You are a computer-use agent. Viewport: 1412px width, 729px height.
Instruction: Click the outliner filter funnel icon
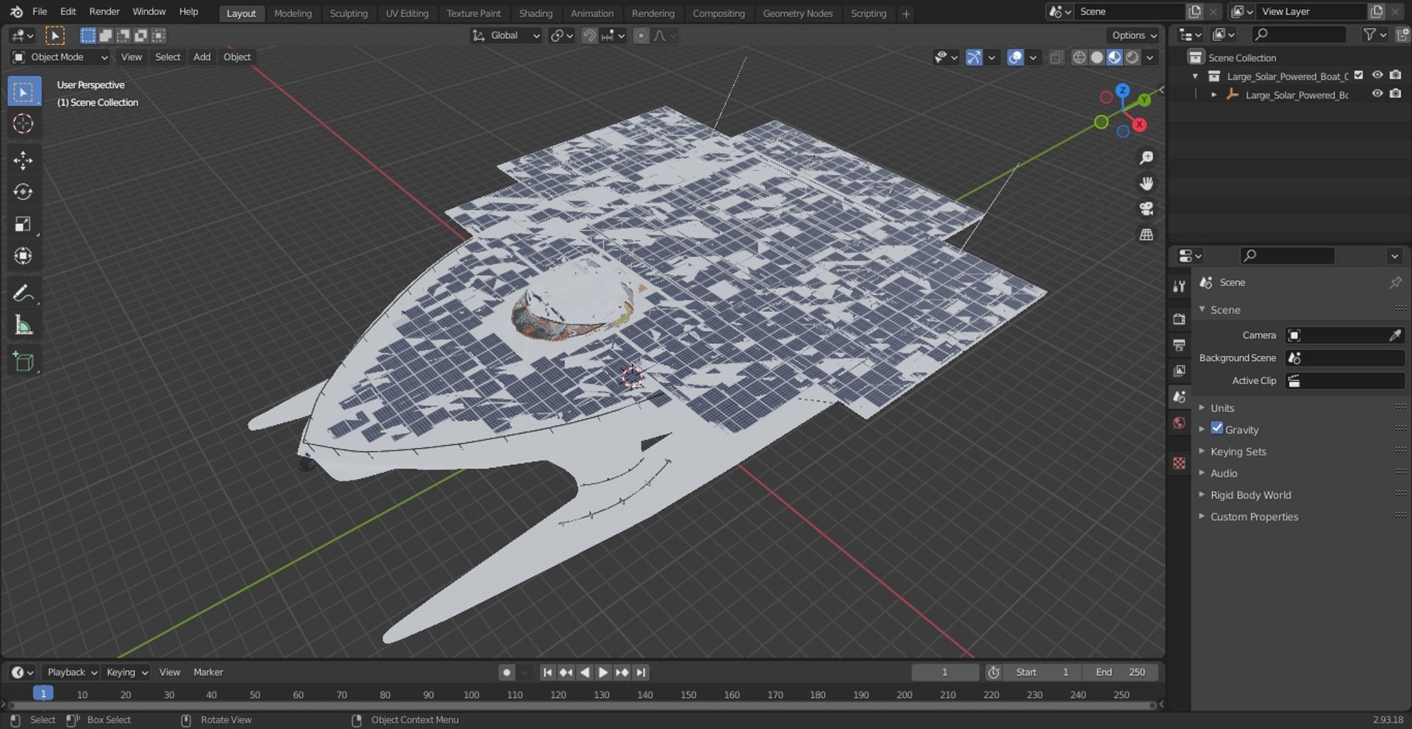point(1369,35)
